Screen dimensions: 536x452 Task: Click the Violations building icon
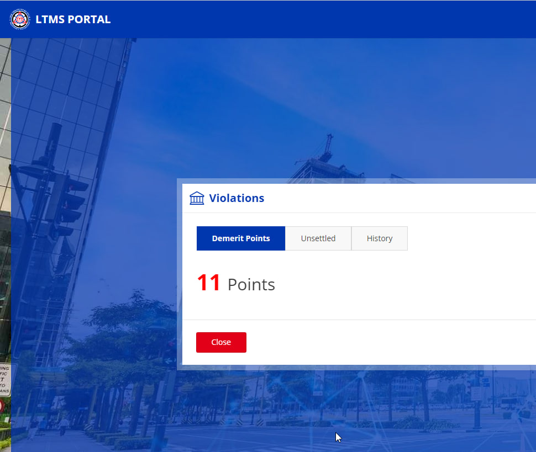pos(197,198)
